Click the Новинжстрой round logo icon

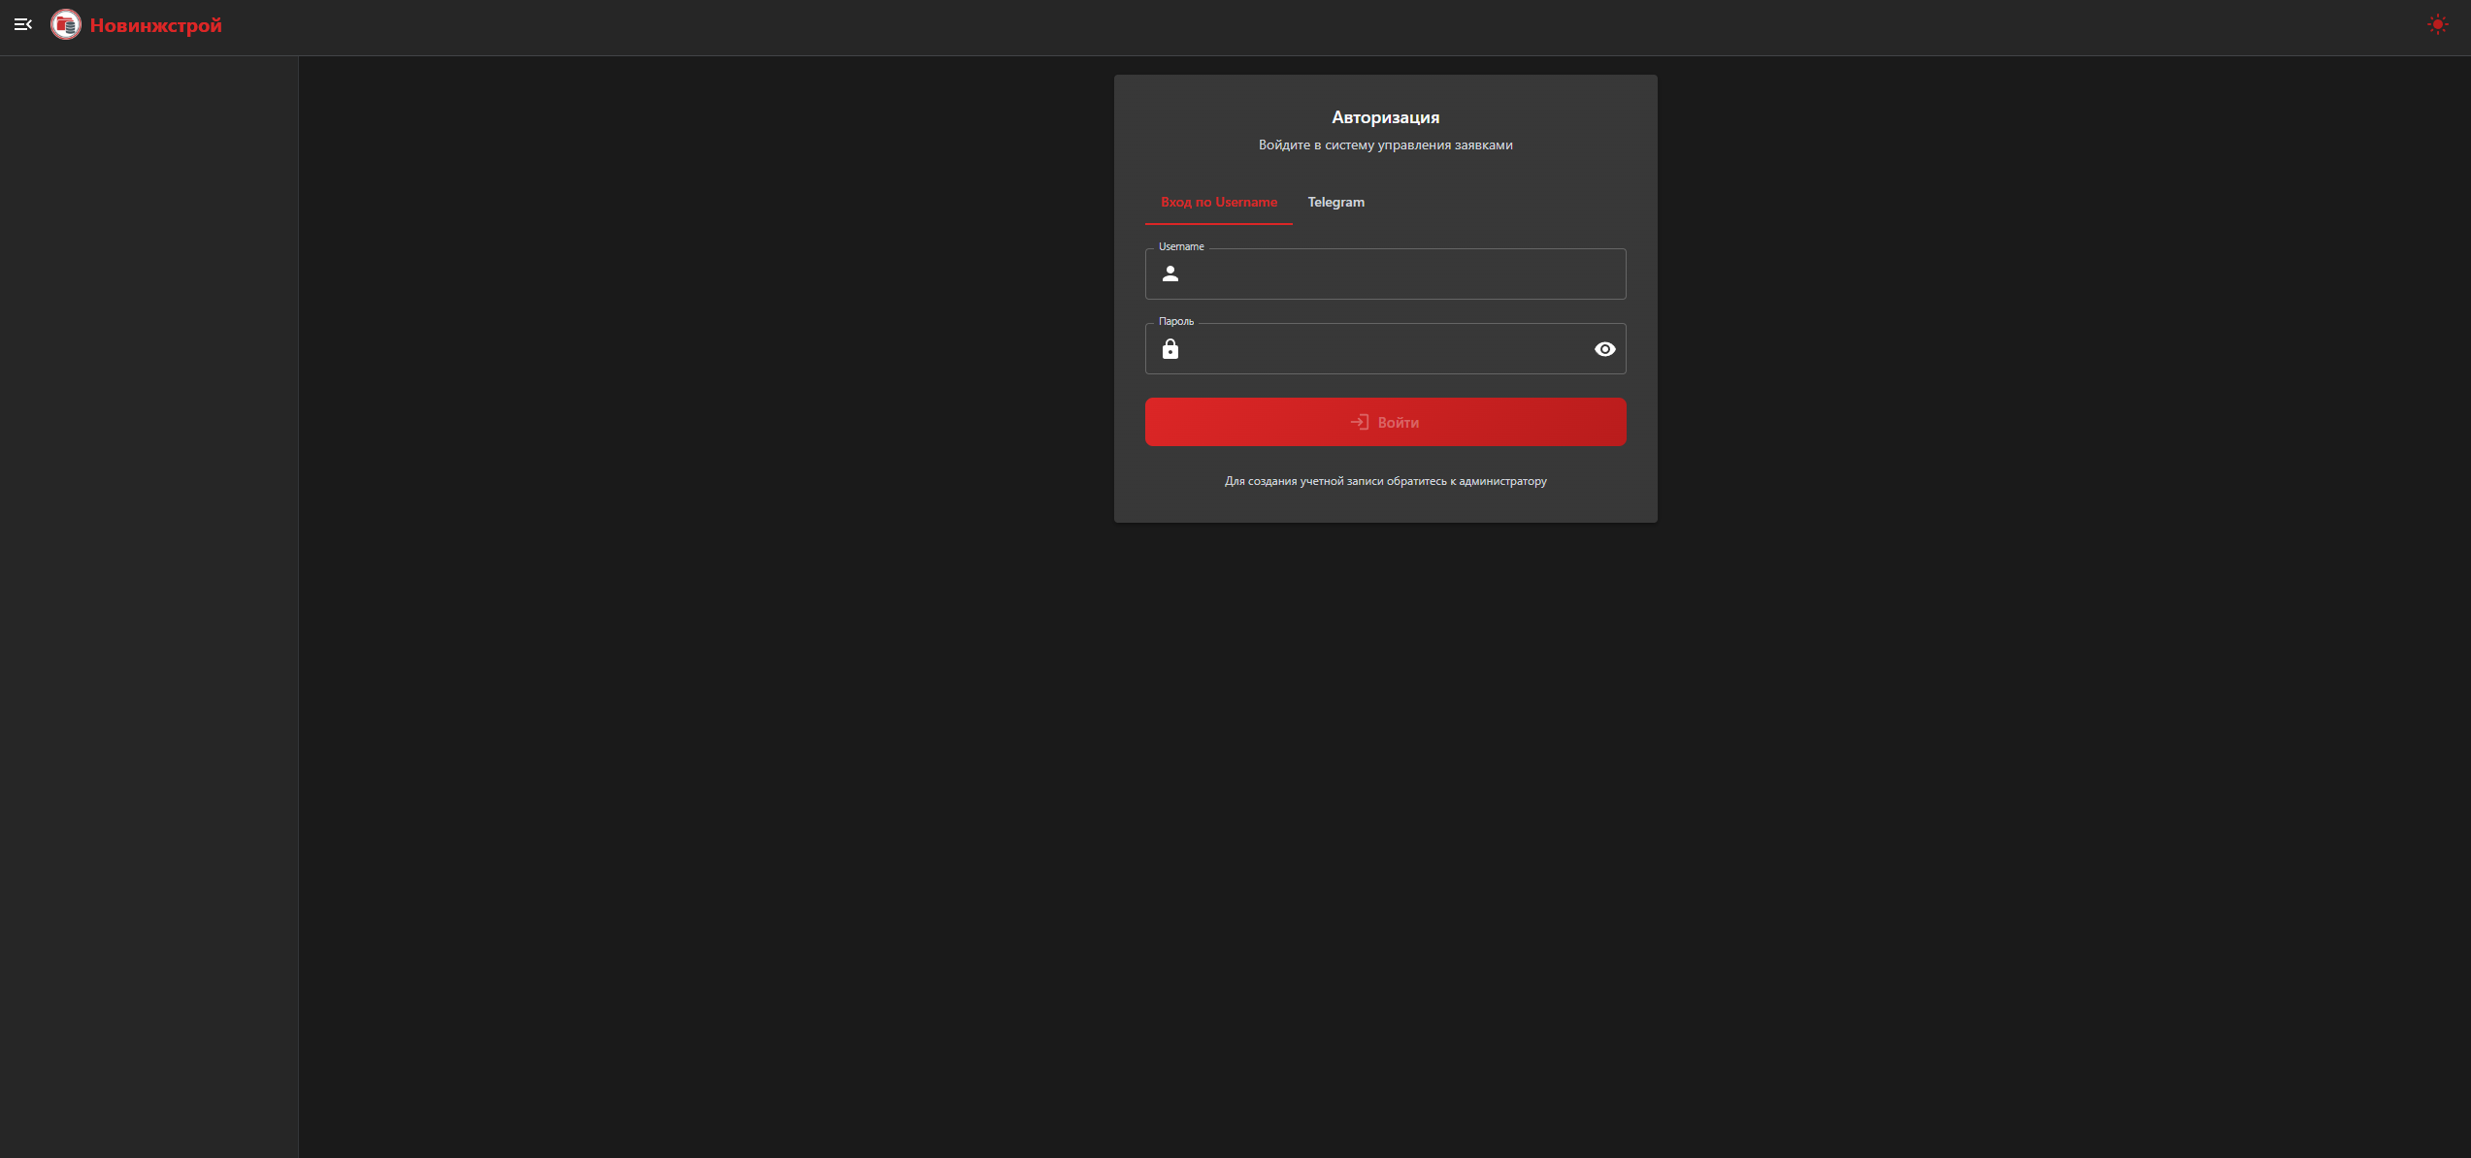(66, 25)
